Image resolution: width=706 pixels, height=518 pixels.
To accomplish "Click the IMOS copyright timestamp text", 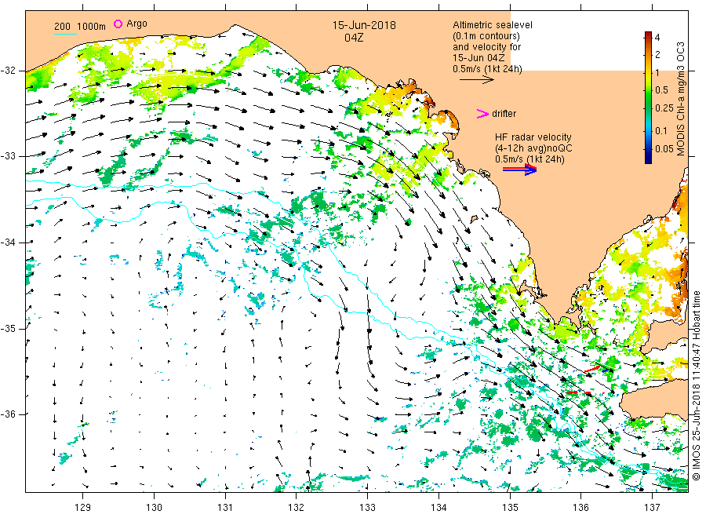I will [x=696, y=385].
